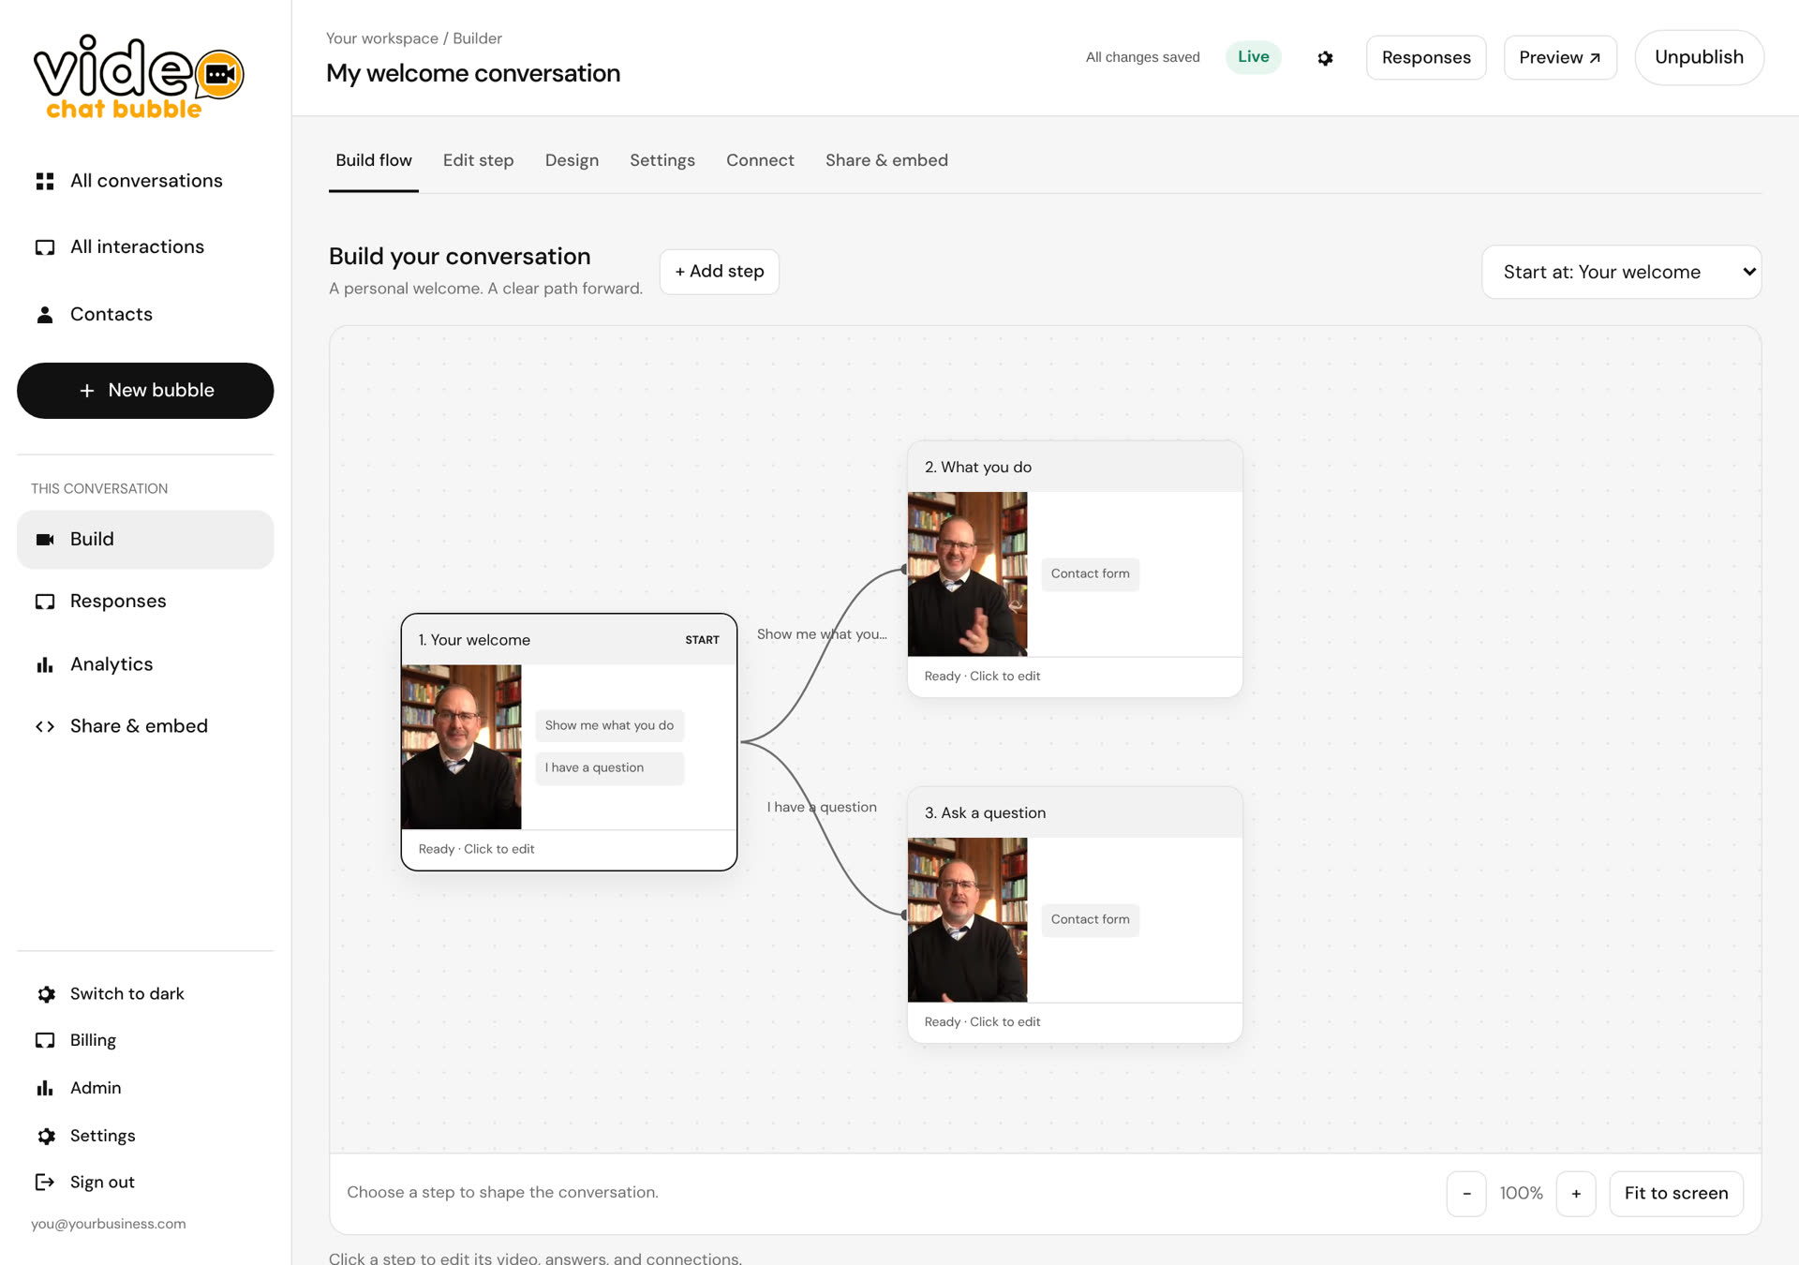Zoom in with the plus button
Screen dimensions: 1799x1265
[x=1576, y=1194]
